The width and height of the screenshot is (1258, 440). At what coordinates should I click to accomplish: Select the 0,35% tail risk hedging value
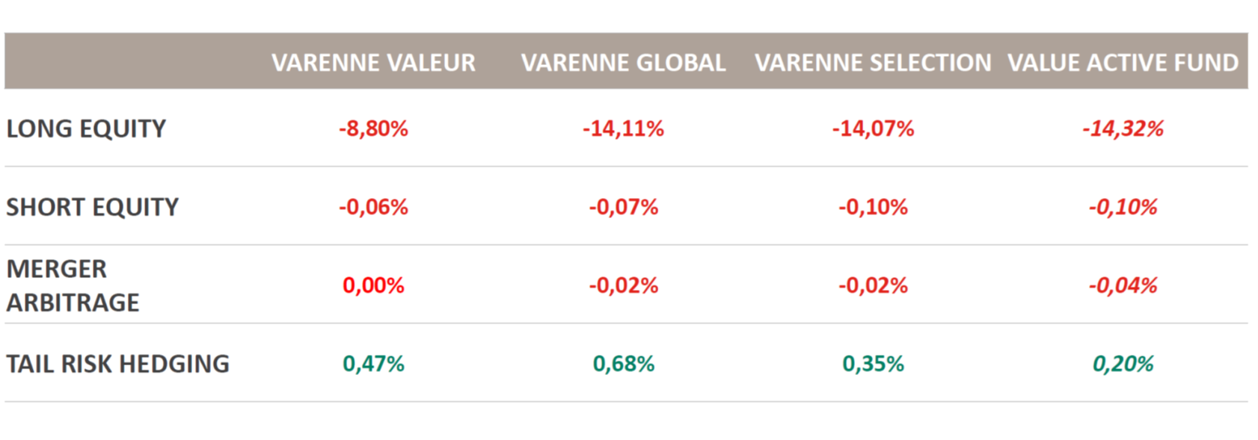tap(873, 364)
